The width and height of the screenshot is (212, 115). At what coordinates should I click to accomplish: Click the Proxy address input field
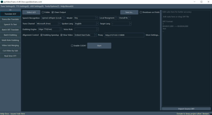coord(124,35)
